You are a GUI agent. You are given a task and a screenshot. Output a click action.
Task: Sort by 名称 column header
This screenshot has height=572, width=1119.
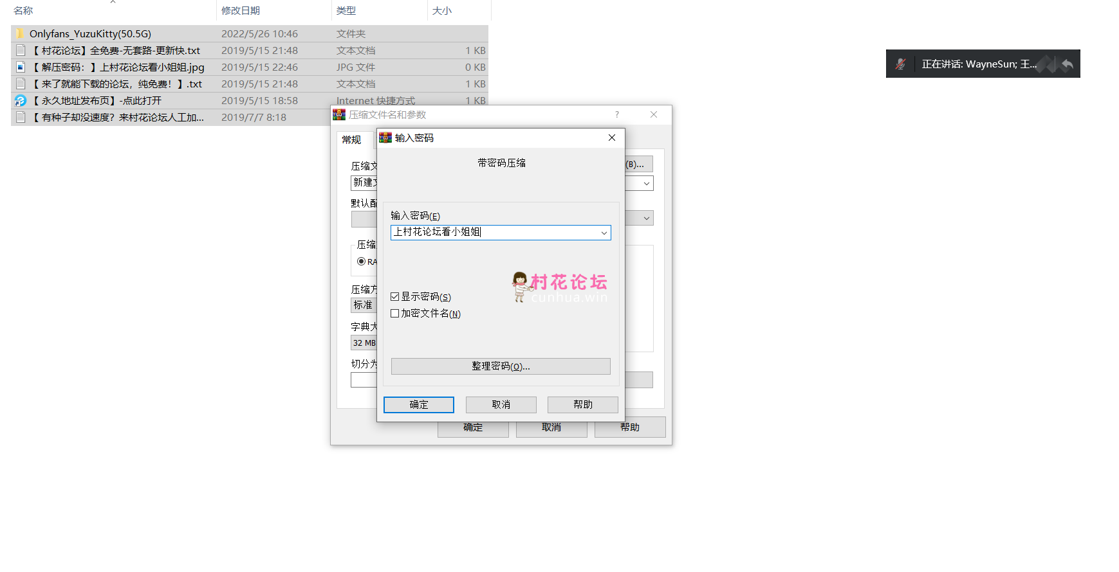point(23,10)
